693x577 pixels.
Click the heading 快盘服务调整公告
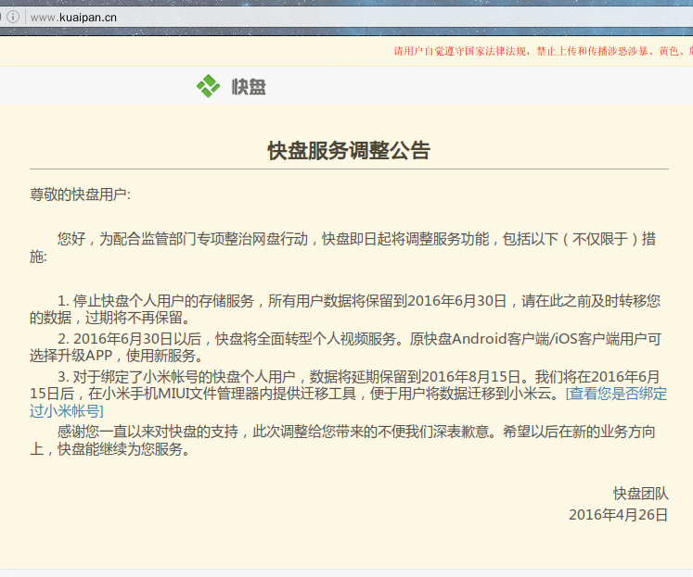pos(349,150)
